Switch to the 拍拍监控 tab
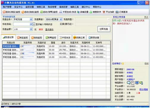150x108 pixels. point(37,38)
